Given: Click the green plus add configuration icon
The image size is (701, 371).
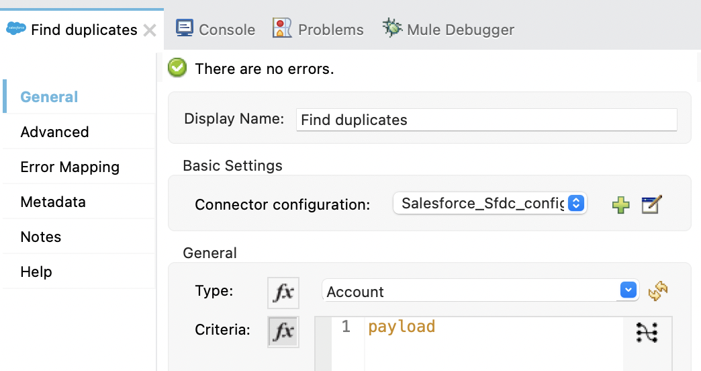Looking at the screenshot, I should [x=621, y=205].
